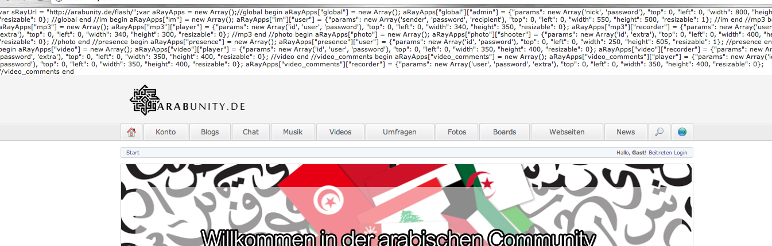Select the Start breadcrumb link

tap(133, 153)
